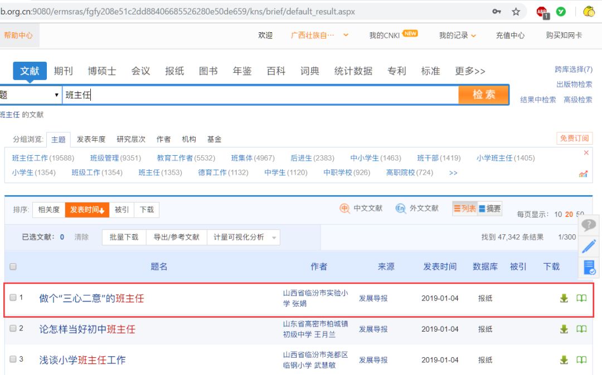
Task: Check the box for result 1
Action: coord(13,298)
